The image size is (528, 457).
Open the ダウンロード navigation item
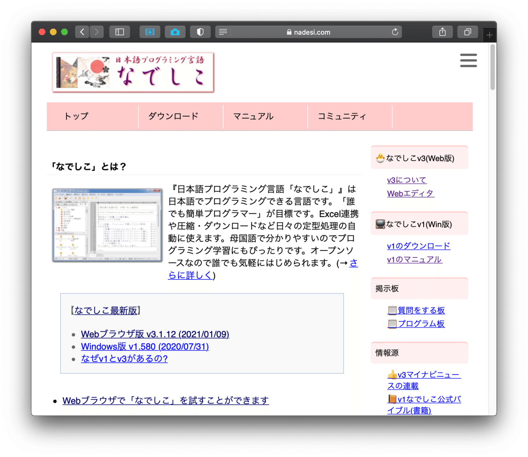tap(173, 117)
